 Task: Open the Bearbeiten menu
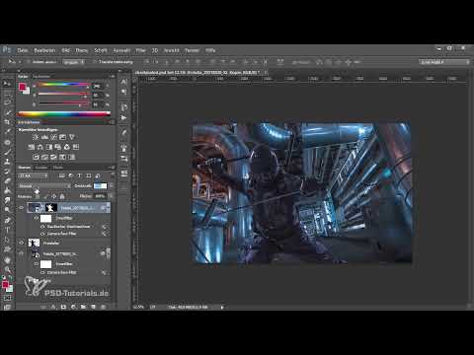tap(44, 50)
